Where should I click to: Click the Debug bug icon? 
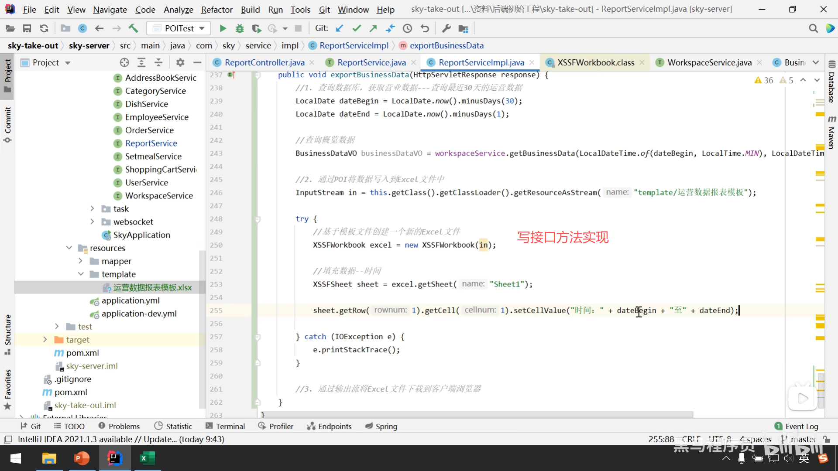click(x=240, y=28)
